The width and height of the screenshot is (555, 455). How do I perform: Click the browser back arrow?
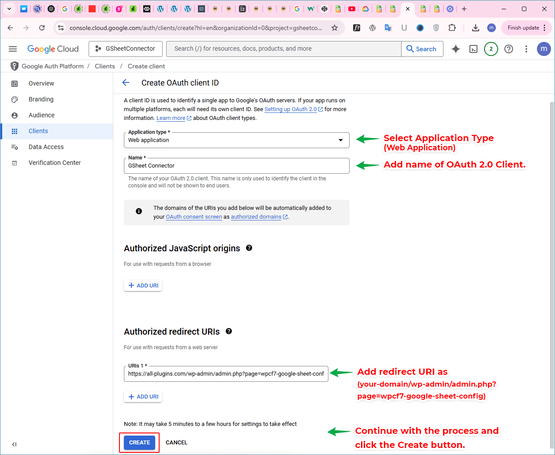[x=11, y=28]
